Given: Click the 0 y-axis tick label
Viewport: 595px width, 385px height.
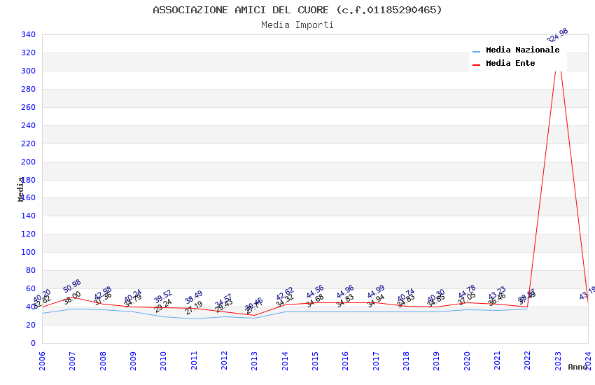Looking at the screenshot, I should pos(34,343).
